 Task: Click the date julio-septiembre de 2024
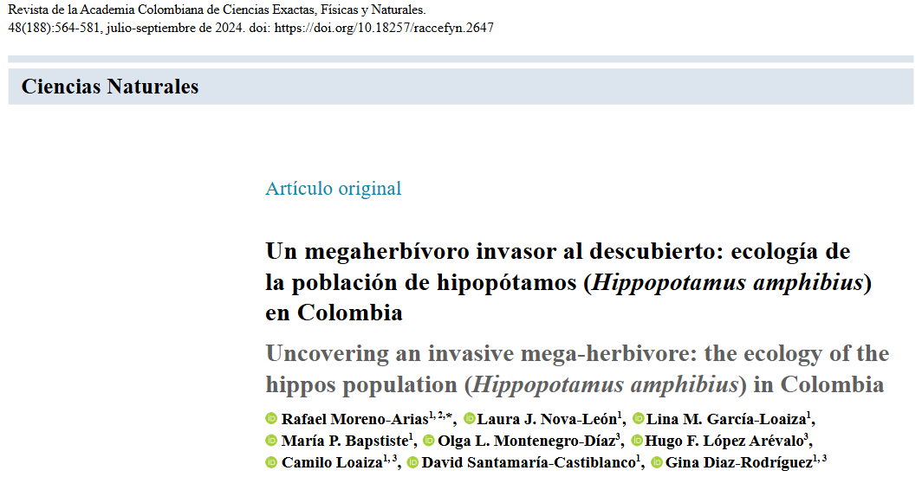point(175,28)
